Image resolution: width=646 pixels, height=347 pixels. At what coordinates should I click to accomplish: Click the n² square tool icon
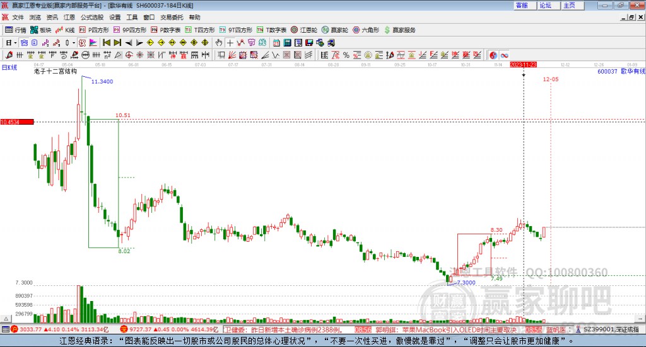click(107, 55)
